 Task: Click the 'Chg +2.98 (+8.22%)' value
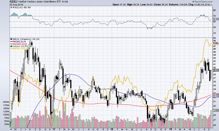[199, 5]
